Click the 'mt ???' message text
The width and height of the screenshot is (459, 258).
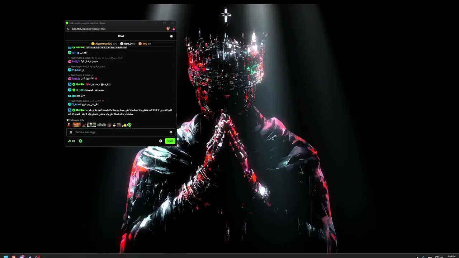tap(81, 96)
